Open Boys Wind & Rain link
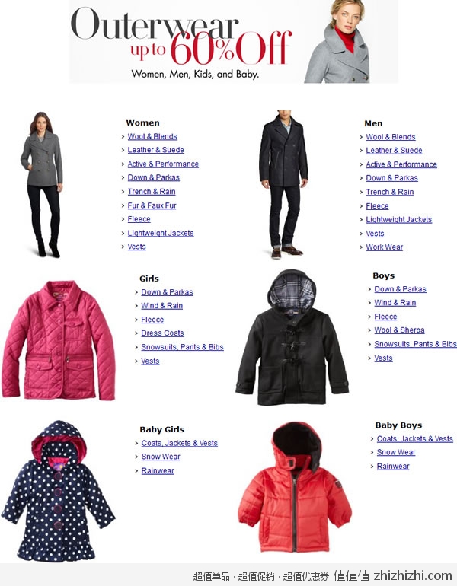The height and width of the screenshot is (586, 457). point(395,303)
